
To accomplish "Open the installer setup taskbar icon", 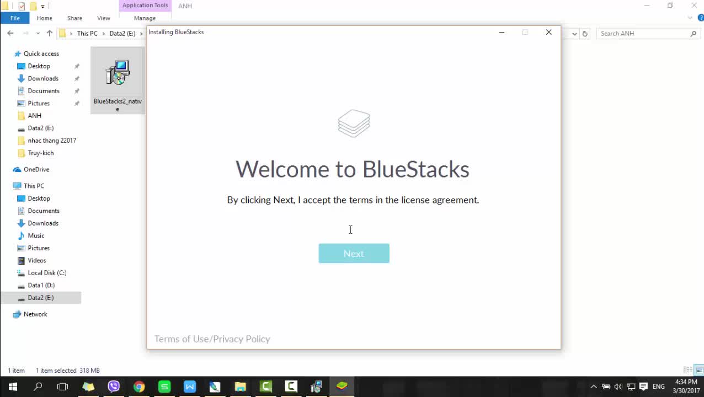I will coord(316,387).
